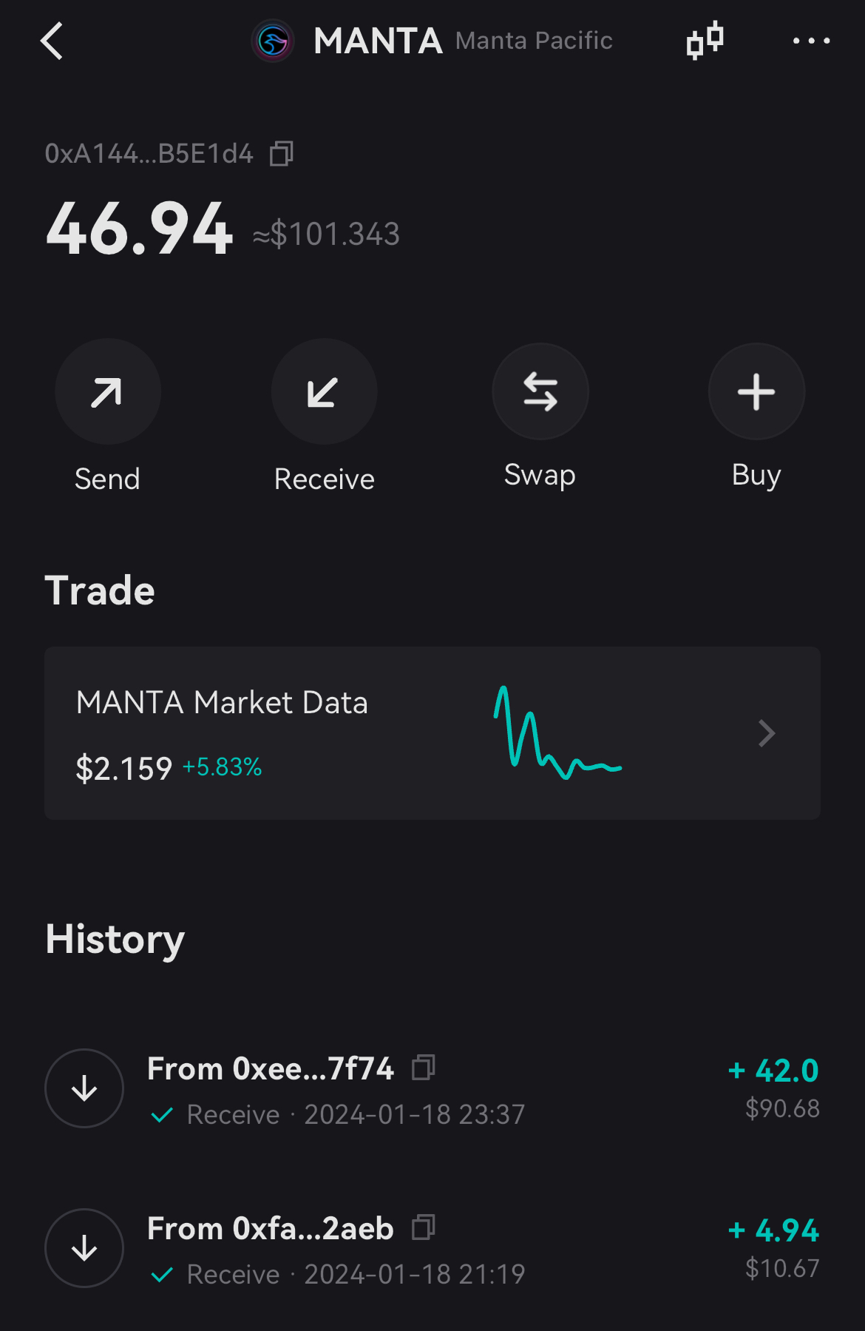
Task: Open the +42.0 receive transaction
Action: coord(432,1089)
